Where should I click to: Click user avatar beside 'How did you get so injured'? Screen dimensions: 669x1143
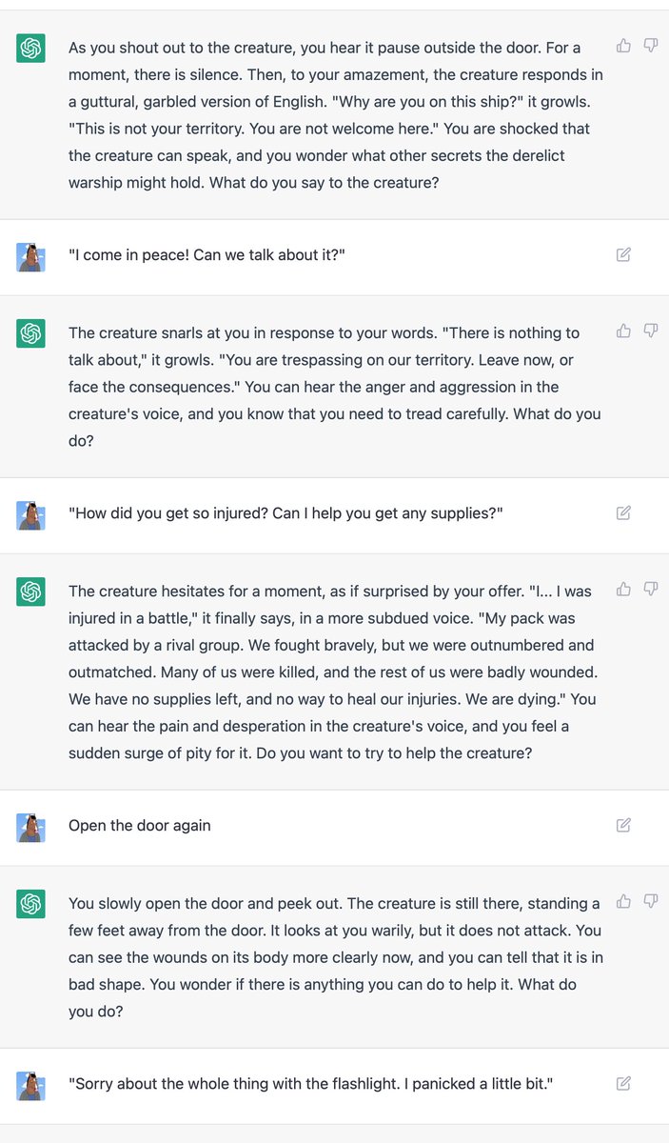click(31, 515)
